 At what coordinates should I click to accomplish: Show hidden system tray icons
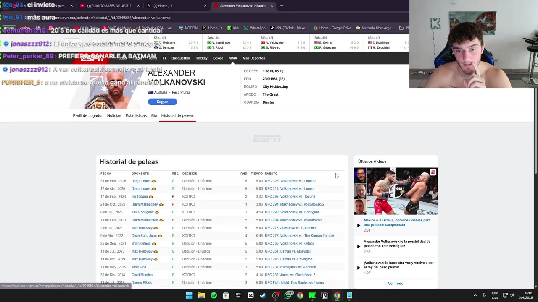coord(475,295)
